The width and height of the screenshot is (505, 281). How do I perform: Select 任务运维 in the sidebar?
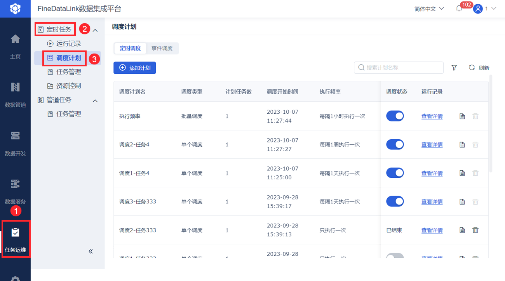[15, 239]
